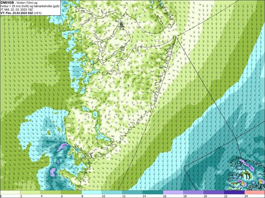Click the legend scale value 12
Screen dimensions: 265x198
pyautogui.click(x=124, y=196)
